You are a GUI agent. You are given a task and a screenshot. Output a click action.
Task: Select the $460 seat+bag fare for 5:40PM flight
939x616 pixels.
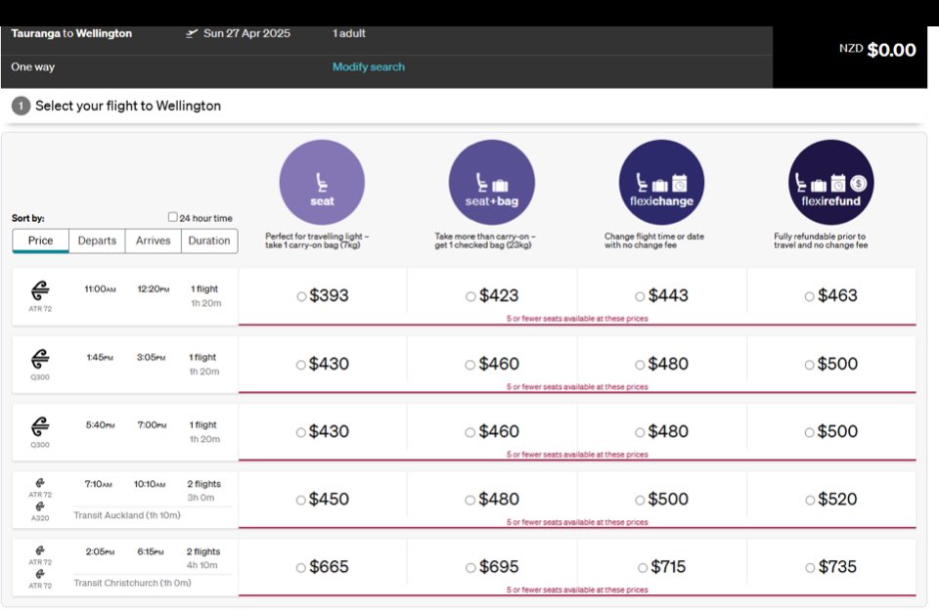pyautogui.click(x=470, y=432)
